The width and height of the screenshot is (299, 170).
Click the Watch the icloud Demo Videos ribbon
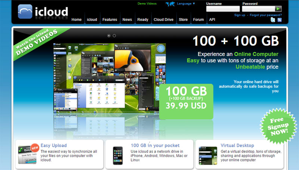tap(37, 42)
